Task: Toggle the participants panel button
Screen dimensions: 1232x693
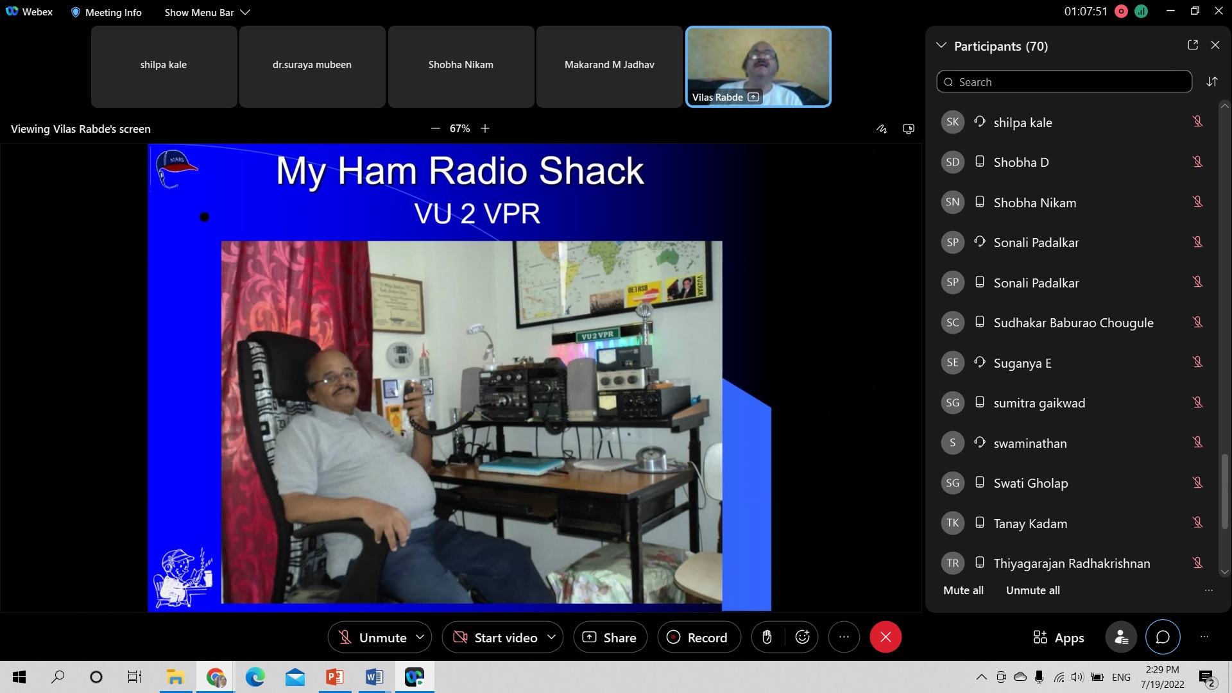Action: (x=1121, y=637)
